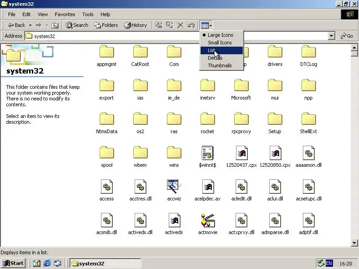Image resolution: width=359 pixels, height=269 pixels.
Task: Select the accwiz accessibility wizard icon
Action: (x=174, y=191)
